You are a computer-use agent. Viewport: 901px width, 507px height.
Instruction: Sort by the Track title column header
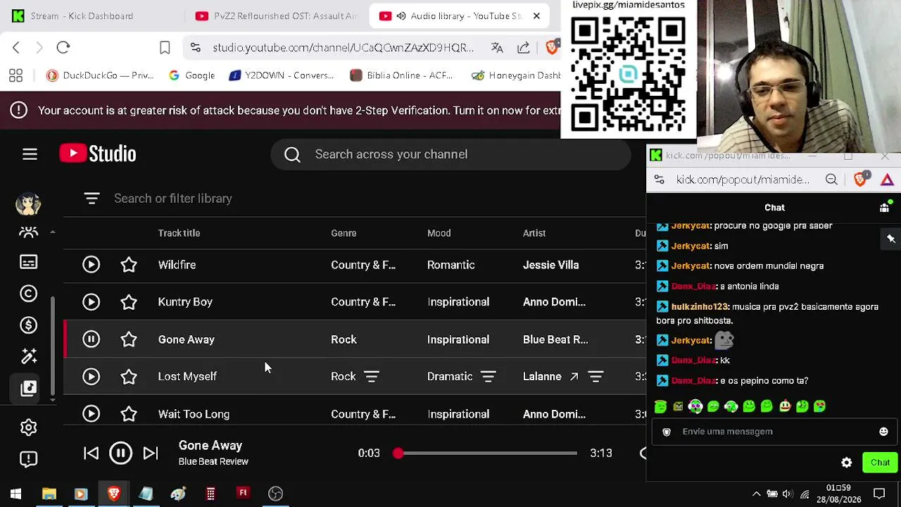(179, 233)
